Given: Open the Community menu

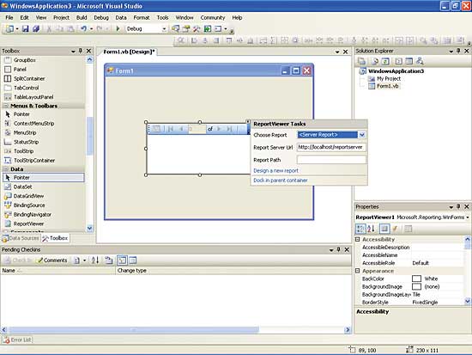Looking at the screenshot, I should pyautogui.click(x=213, y=17).
